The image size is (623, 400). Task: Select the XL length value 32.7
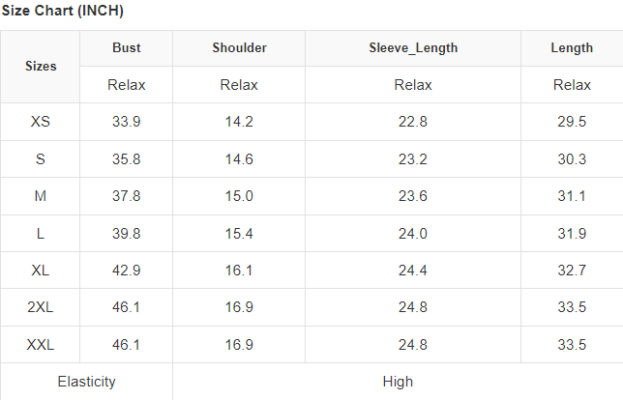point(572,271)
